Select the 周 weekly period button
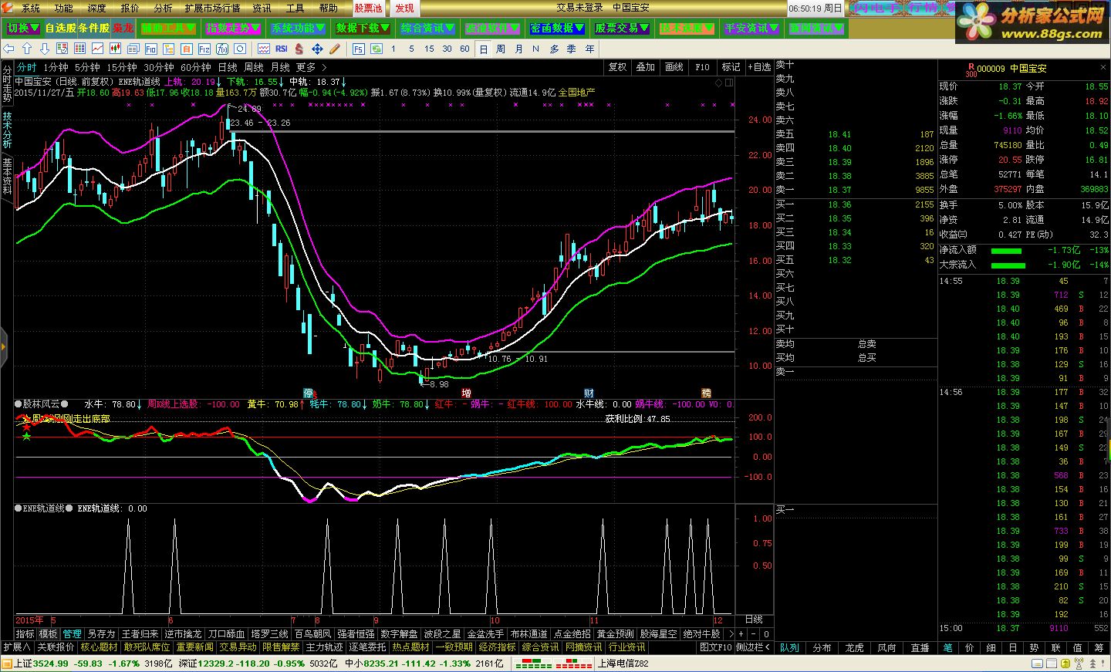The width and height of the screenshot is (1111, 672). [501, 49]
